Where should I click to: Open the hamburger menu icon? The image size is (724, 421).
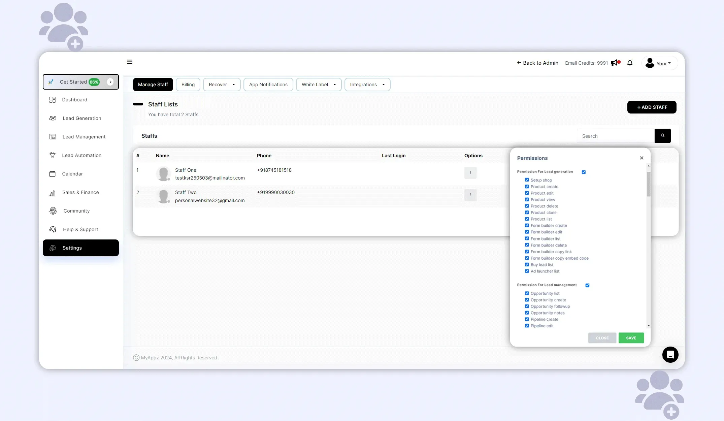130,62
